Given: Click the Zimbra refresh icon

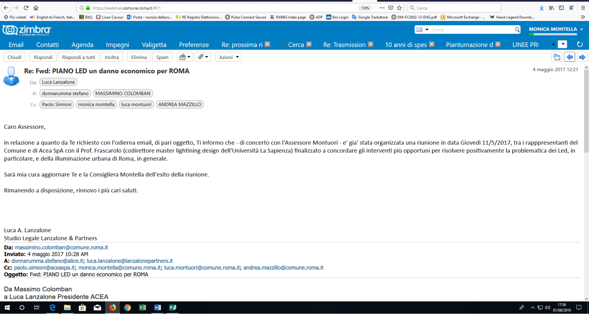Looking at the screenshot, I should click(x=580, y=44).
